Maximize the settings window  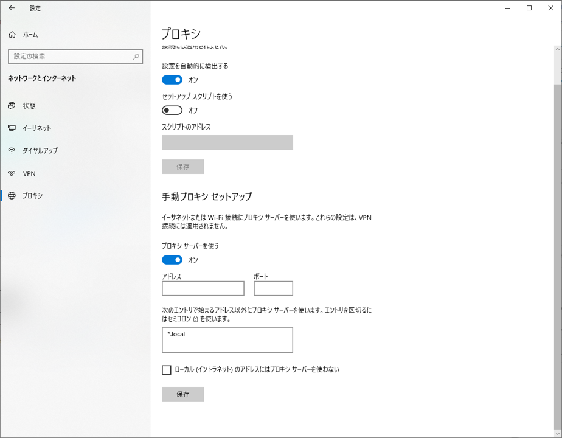pyautogui.click(x=529, y=8)
